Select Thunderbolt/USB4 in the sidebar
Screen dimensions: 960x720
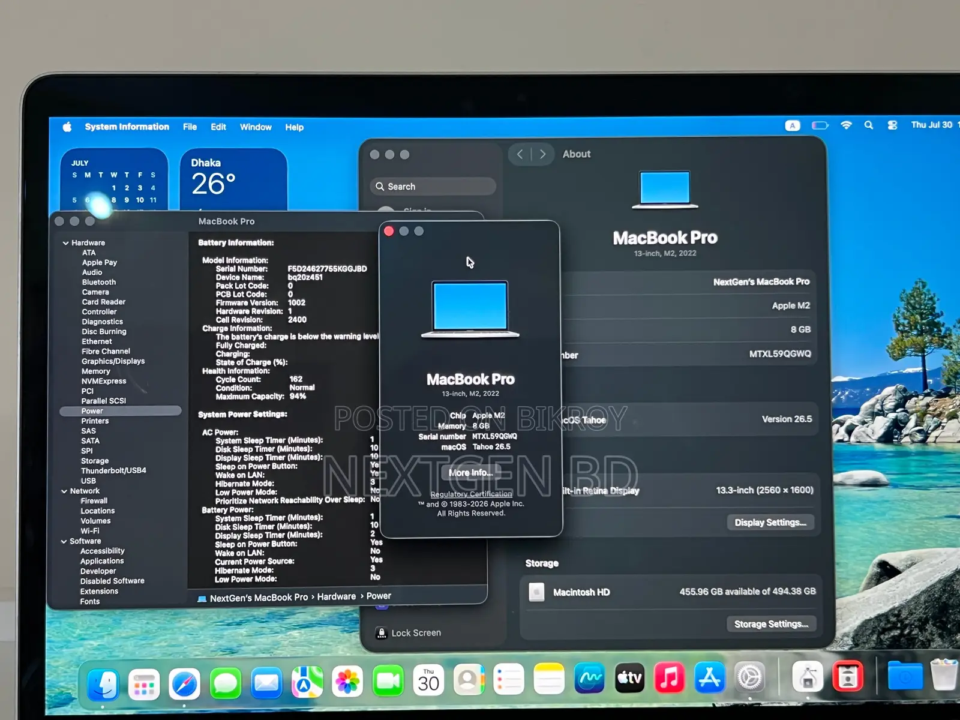point(114,471)
